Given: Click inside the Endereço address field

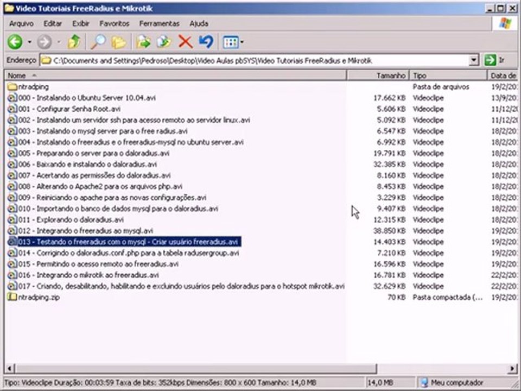Looking at the screenshot, I should click(254, 60).
